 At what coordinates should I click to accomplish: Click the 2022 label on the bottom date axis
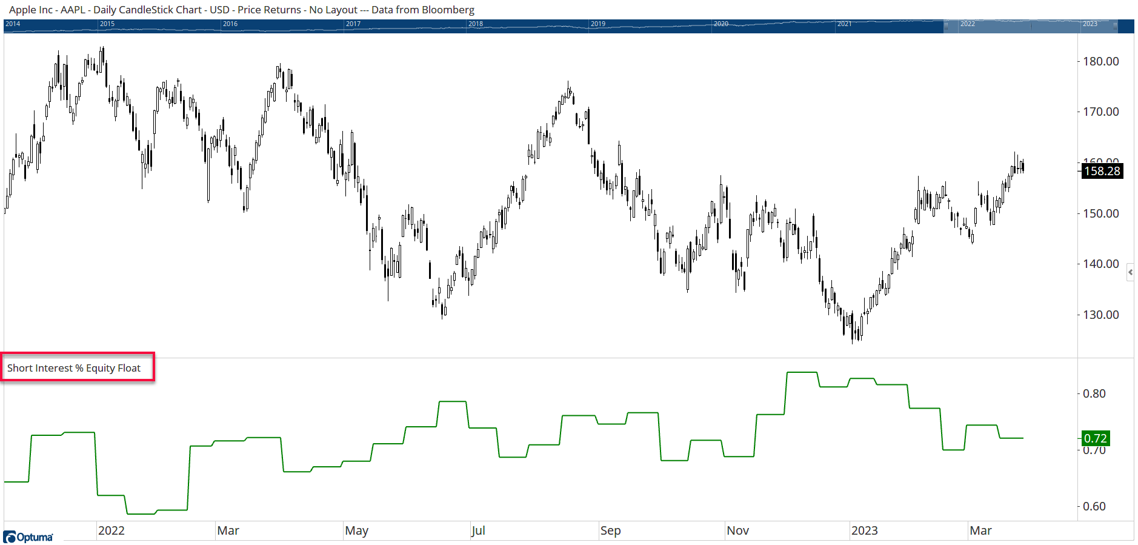[111, 530]
